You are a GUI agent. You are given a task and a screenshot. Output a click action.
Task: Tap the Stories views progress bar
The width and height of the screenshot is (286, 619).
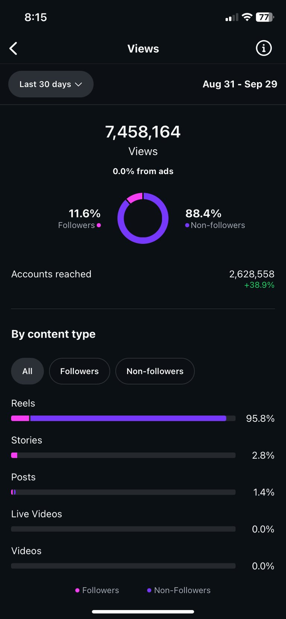pos(123,455)
